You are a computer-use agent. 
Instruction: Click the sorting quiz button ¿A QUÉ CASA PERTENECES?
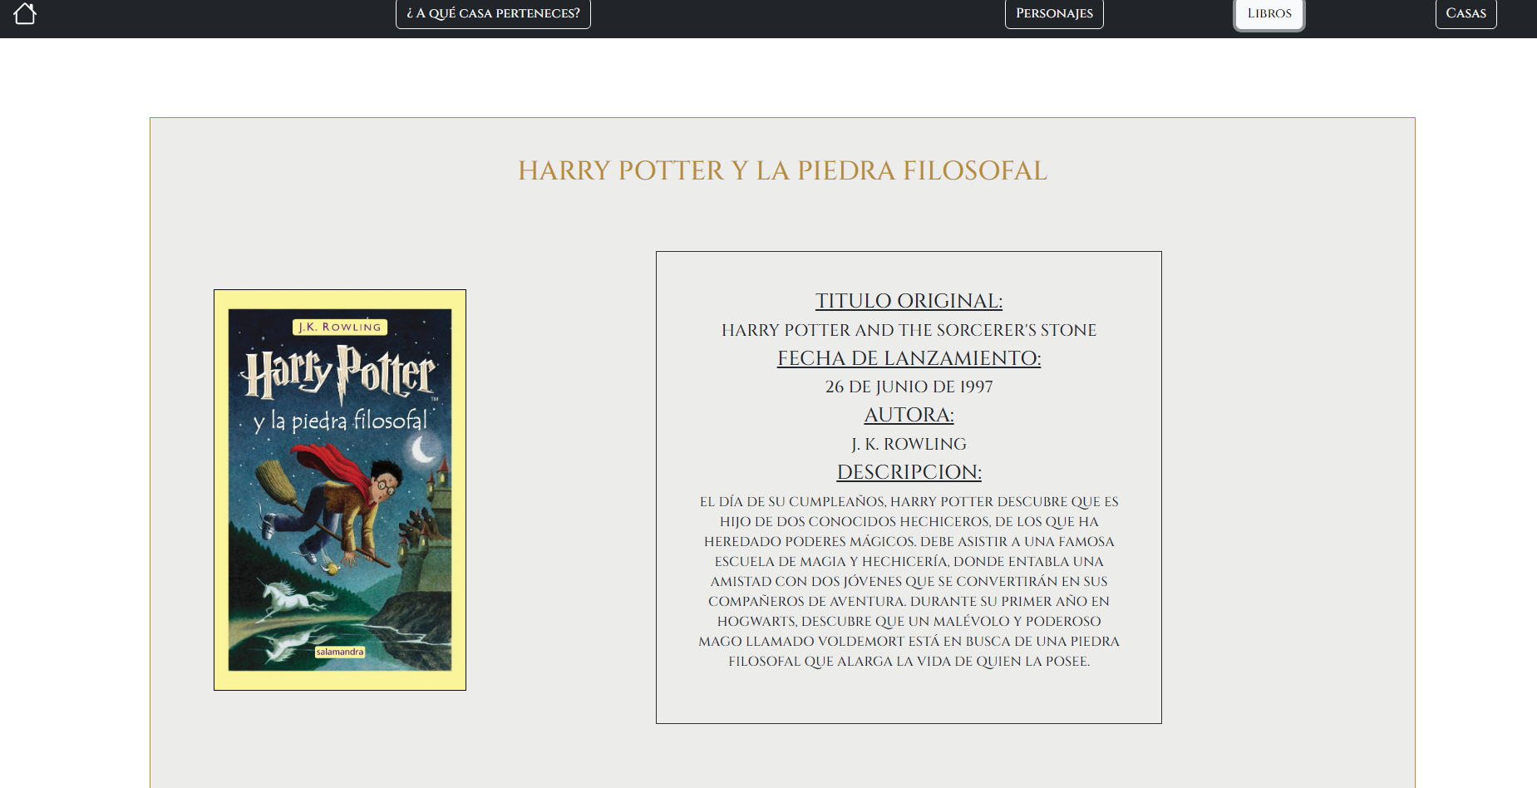[x=493, y=13]
